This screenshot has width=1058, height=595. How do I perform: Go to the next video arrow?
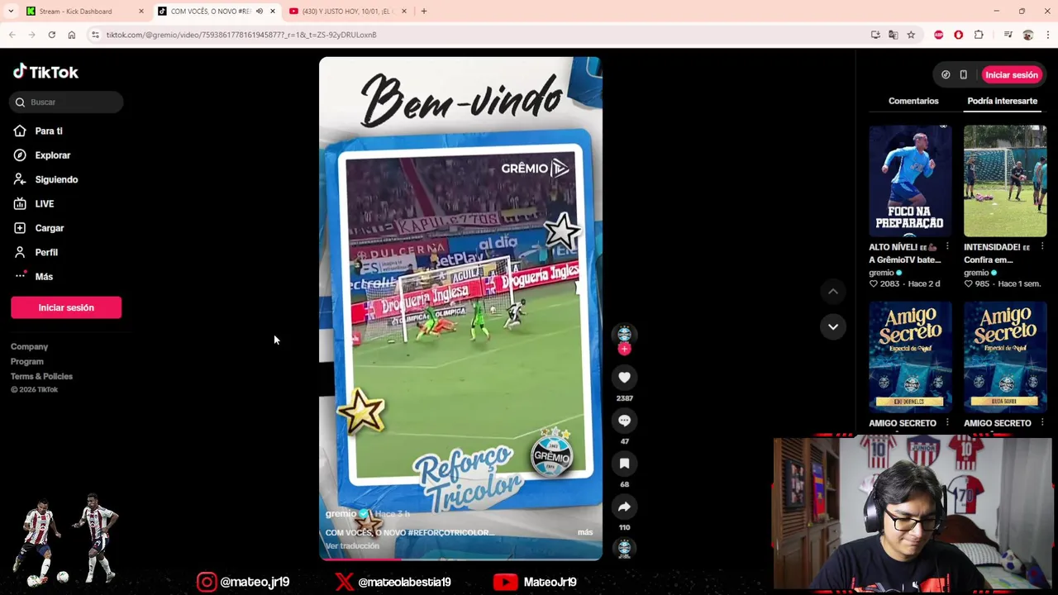tap(833, 326)
